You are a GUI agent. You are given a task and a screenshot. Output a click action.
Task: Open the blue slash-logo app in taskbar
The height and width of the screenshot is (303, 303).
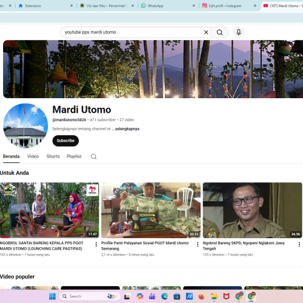(x=189, y=296)
